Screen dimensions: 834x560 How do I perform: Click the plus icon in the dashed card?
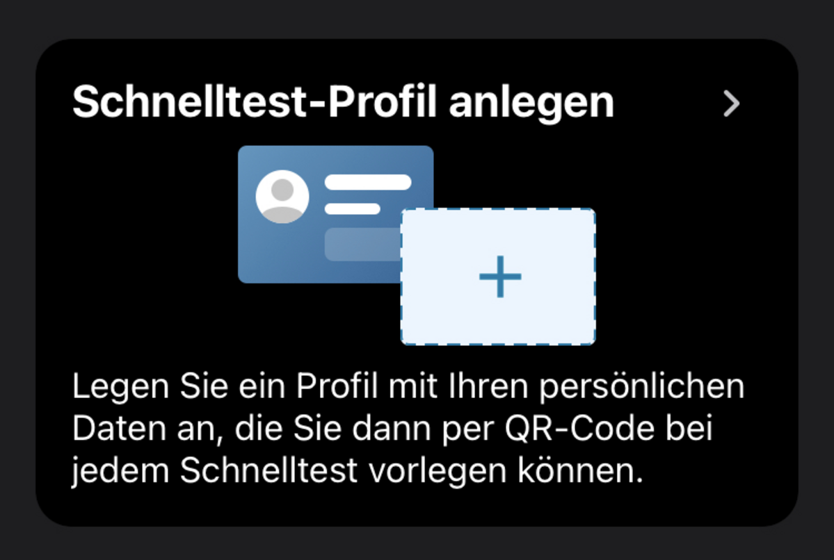coord(500,277)
